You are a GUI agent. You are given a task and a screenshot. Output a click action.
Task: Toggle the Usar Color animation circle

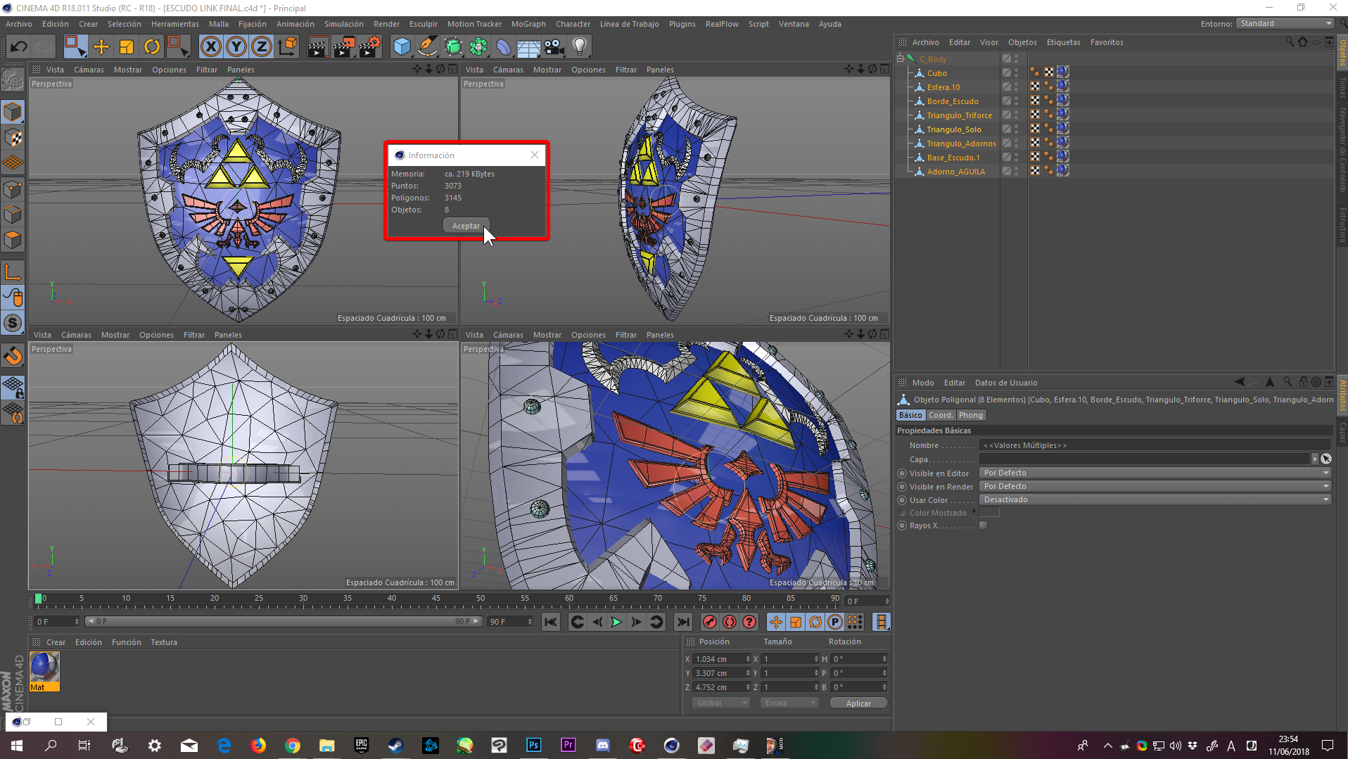click(902, 500)
